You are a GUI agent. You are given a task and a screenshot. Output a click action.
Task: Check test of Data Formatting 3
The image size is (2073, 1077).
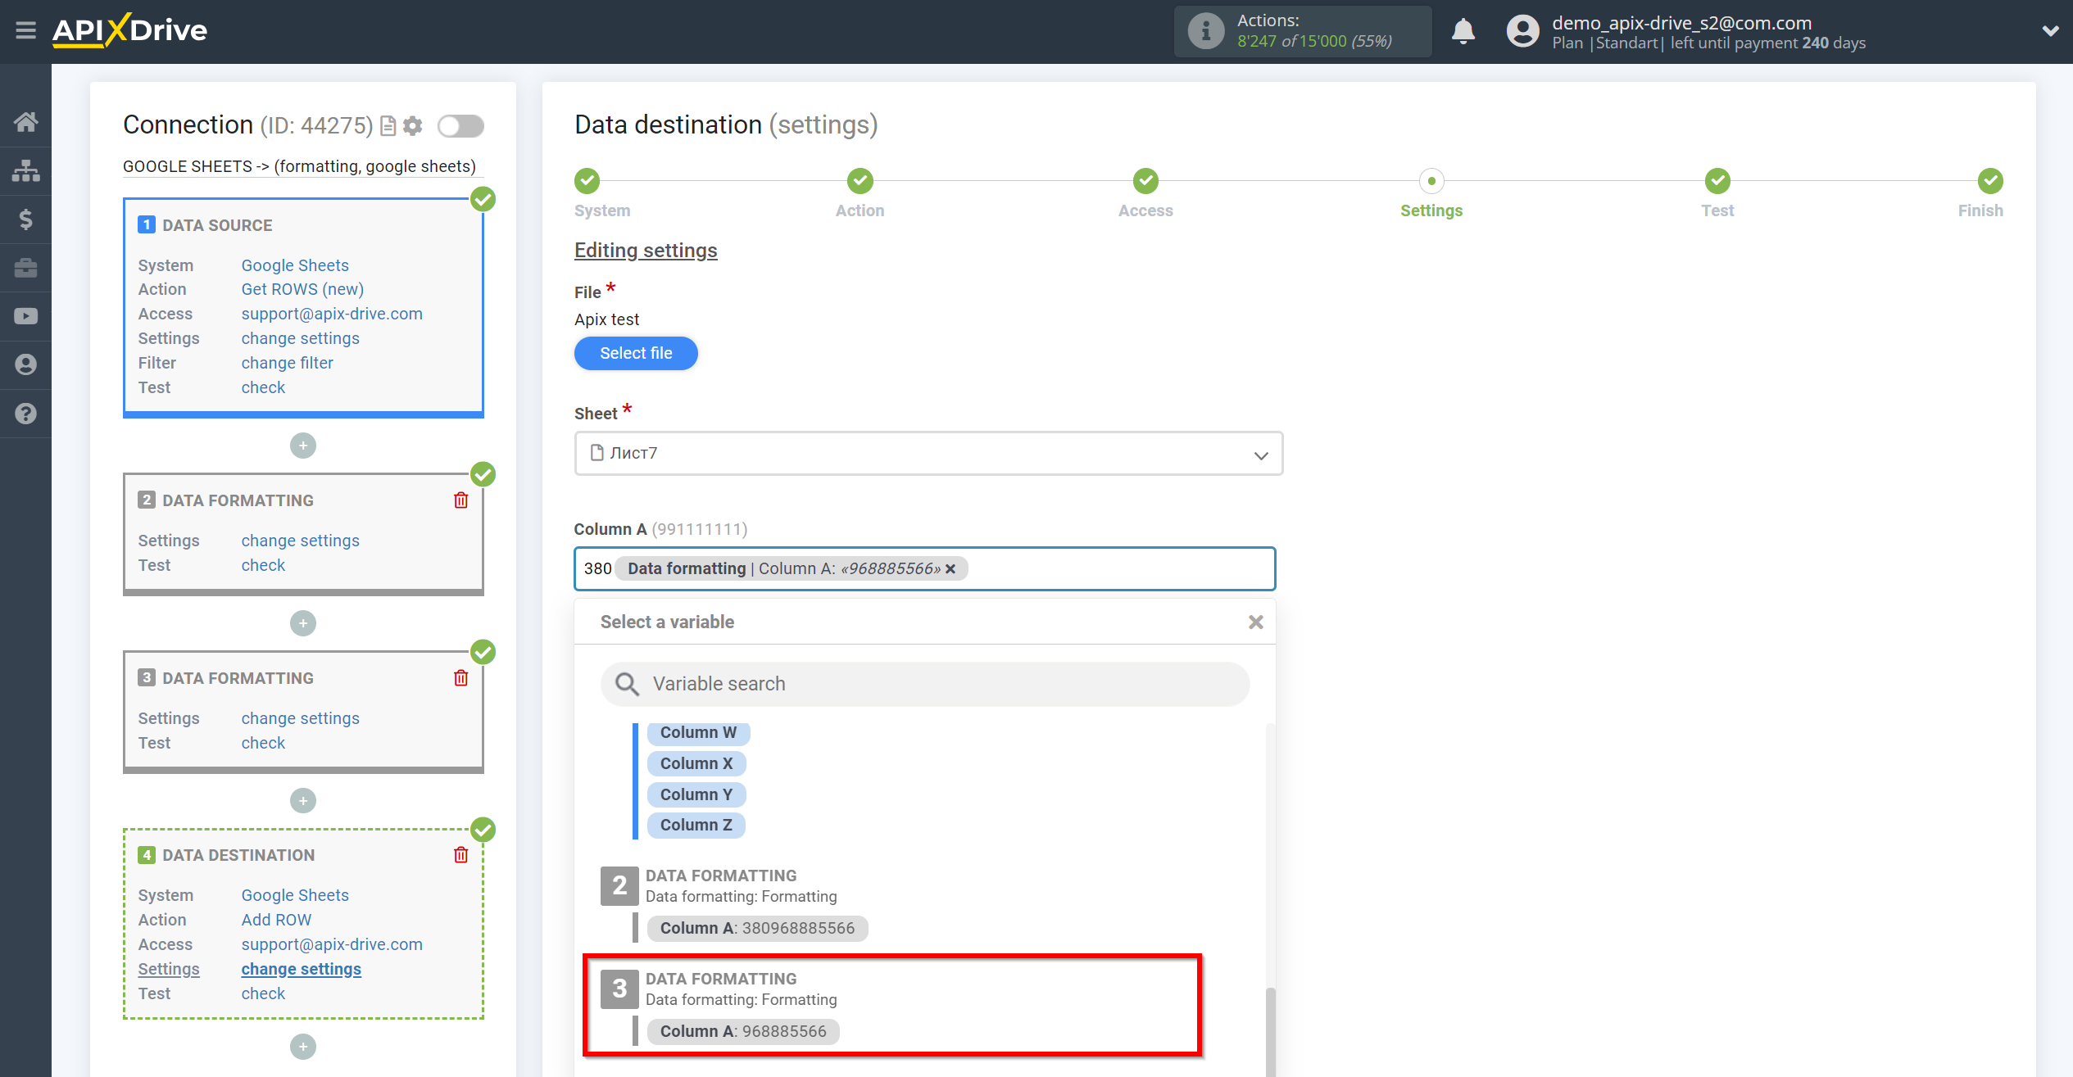[x=263, y=743]
